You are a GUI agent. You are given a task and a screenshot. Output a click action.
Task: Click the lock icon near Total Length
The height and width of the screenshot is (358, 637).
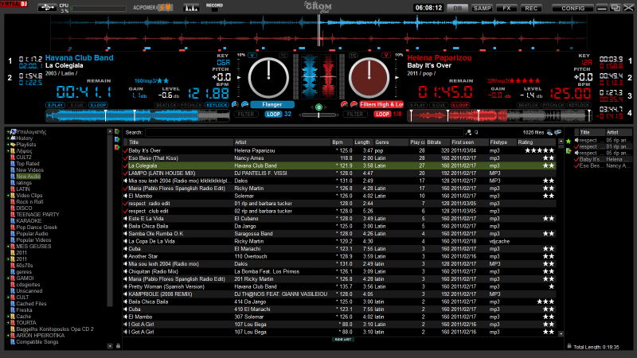coord(569,346)
